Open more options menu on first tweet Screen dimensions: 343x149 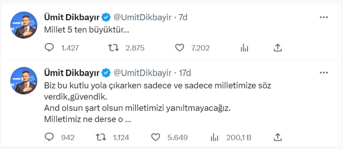click(x=324, y=17)
